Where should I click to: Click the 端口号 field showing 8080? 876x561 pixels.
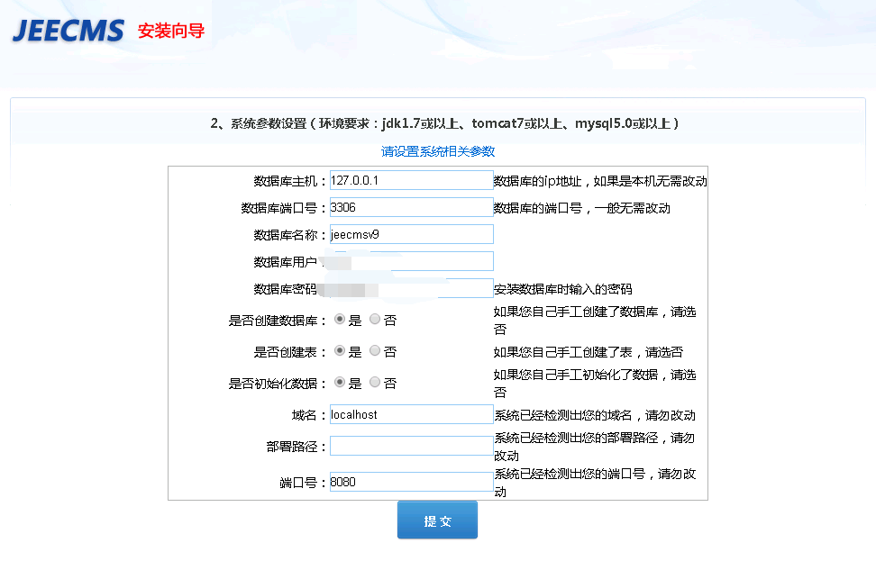(412, 482)
